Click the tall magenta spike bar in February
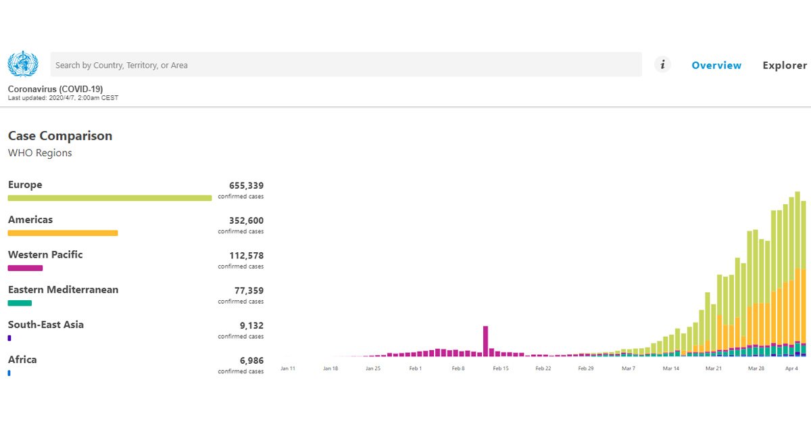Viewport: 811px width, 426px height. click(x=486, y=341)
